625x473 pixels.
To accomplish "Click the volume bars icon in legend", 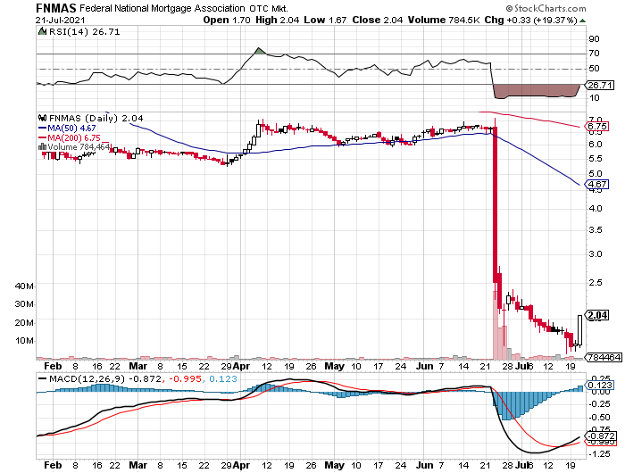I will [x=42, y=146].
